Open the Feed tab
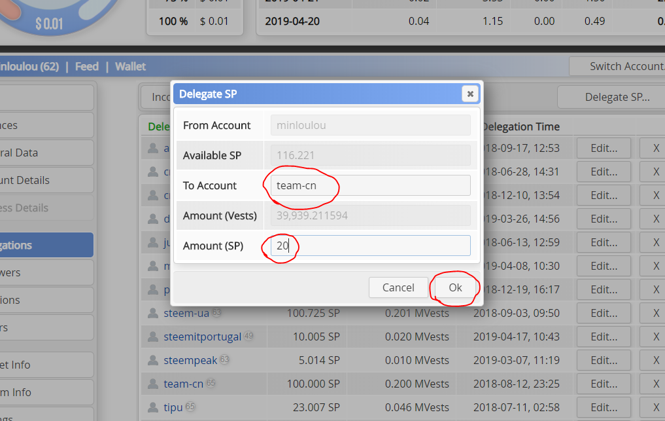Screen dimensions: 665x421 87,67
